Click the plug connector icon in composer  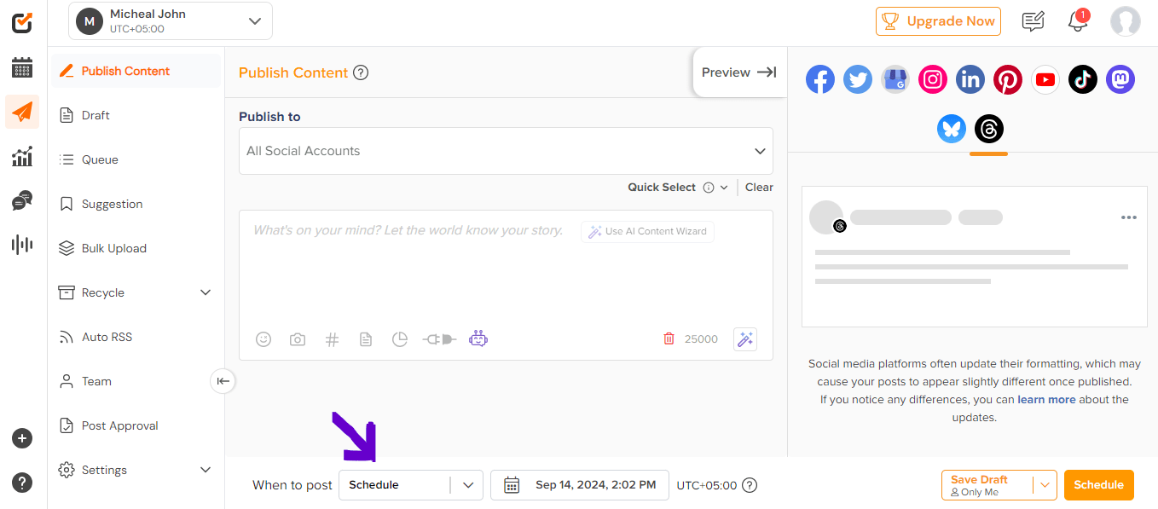click(439, 339)
